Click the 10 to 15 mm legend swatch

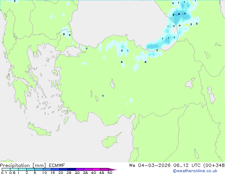click(x=47, y=169)
